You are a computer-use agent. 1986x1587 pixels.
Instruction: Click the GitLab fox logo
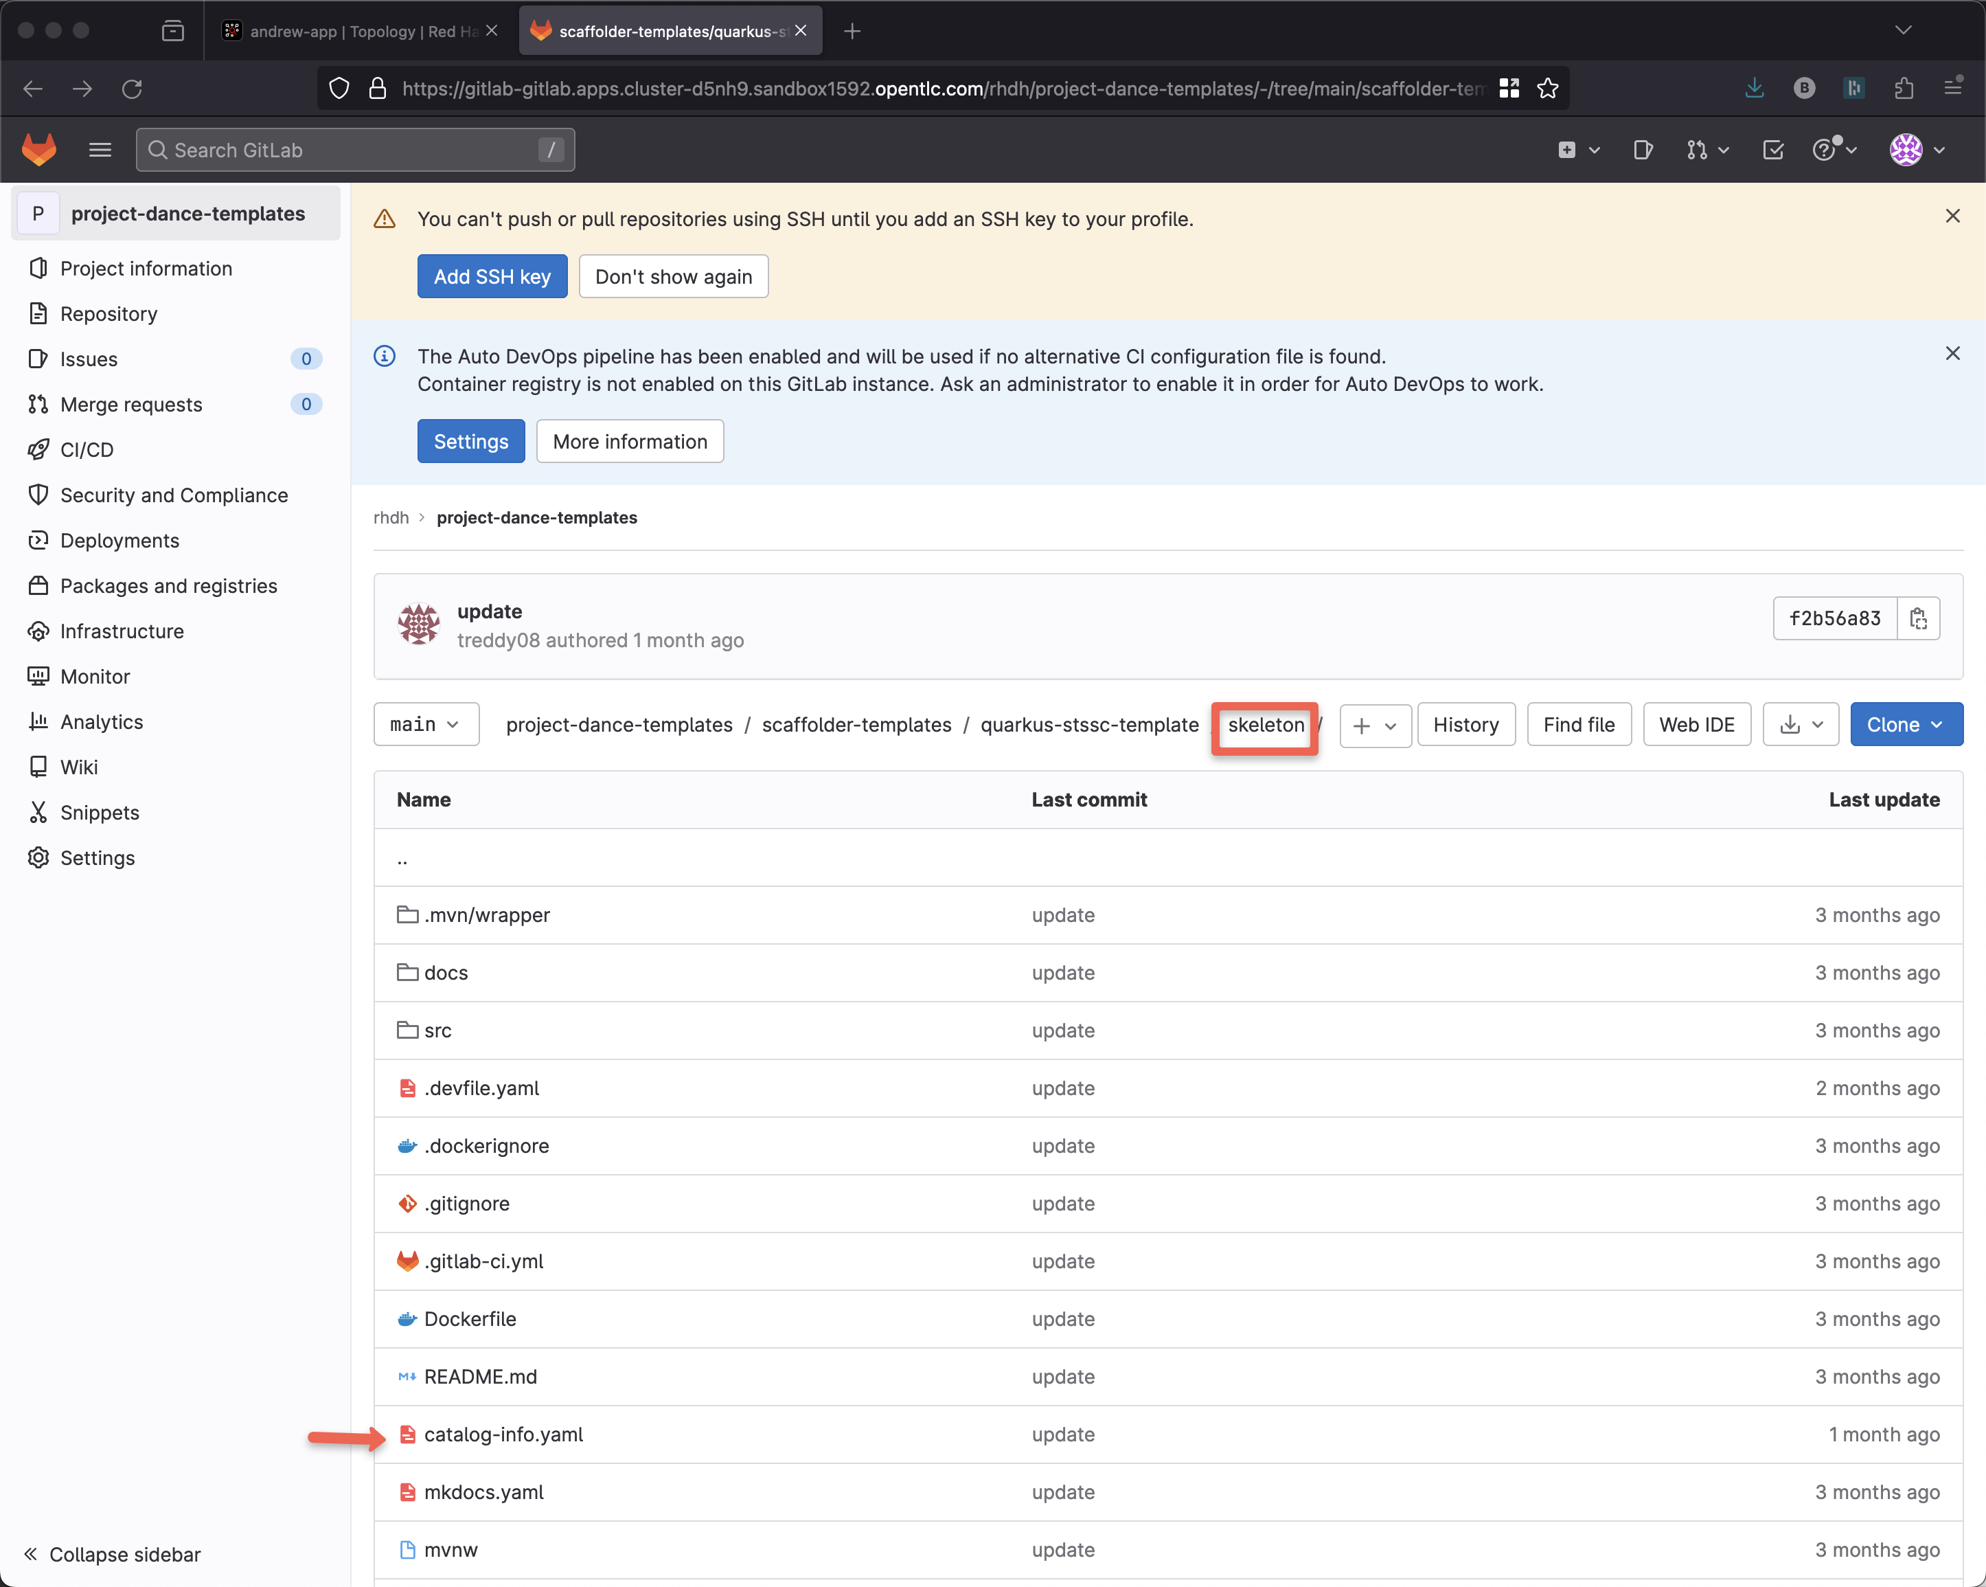pos(38,149)
